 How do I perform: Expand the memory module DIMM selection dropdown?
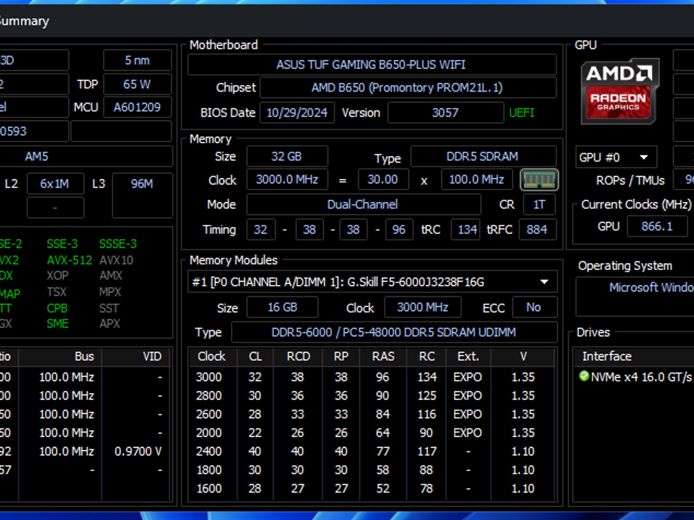pos(372,282)
